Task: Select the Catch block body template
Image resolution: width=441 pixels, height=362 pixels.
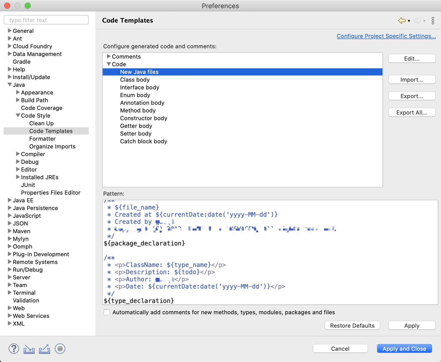Action: pos(143,141)
